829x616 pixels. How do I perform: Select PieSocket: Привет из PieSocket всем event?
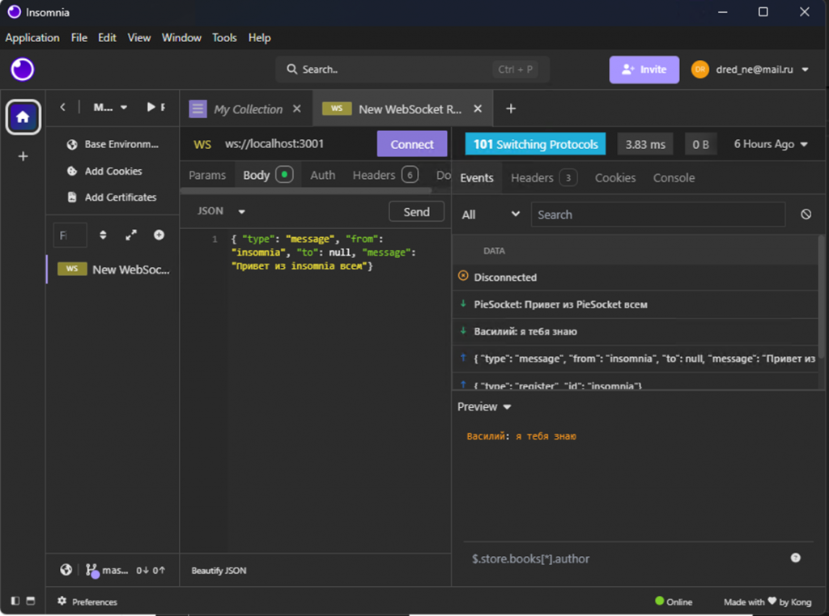pyautogui.click(x=636, y=304)
